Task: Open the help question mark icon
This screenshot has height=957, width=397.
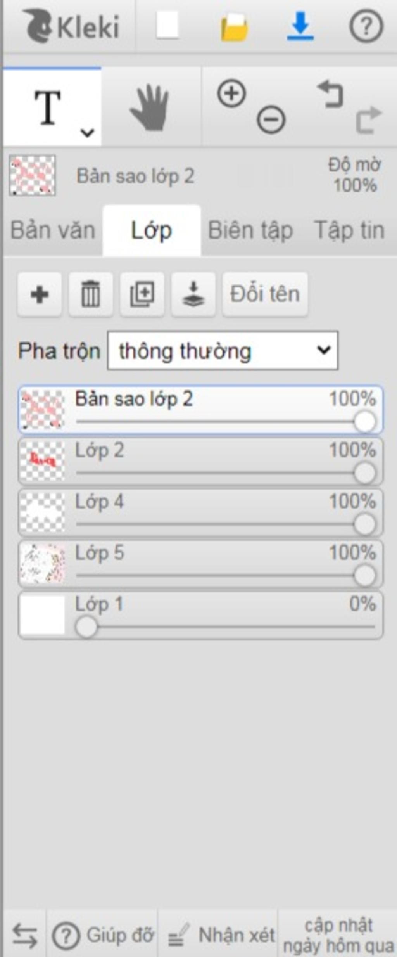Action: [366, 26]
